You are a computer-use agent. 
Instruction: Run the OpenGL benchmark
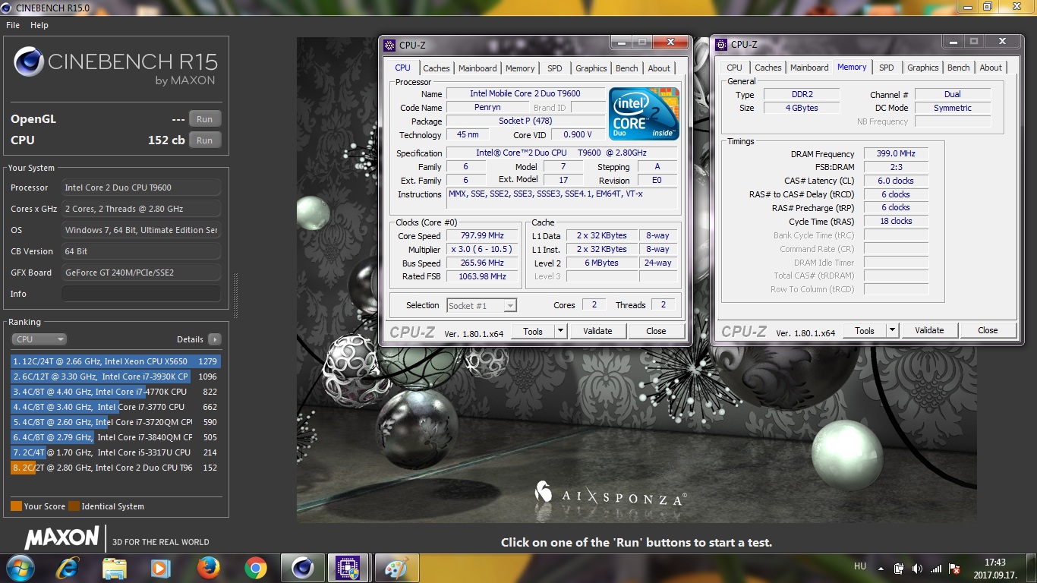(204, 119)
